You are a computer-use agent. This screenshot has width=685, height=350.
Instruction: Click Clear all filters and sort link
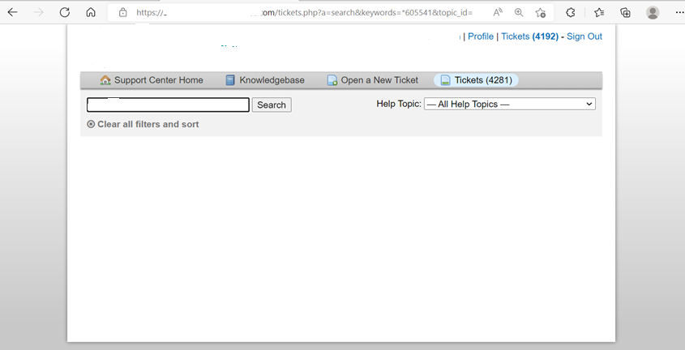(x=143, y=125)
